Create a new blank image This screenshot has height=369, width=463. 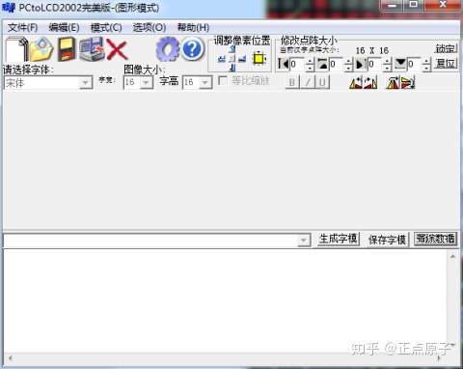(x=16, y=49)
